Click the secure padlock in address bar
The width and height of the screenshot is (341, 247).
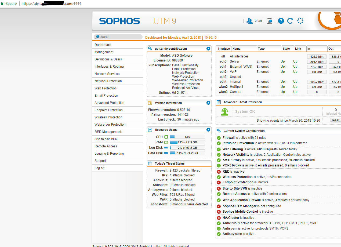2,3
